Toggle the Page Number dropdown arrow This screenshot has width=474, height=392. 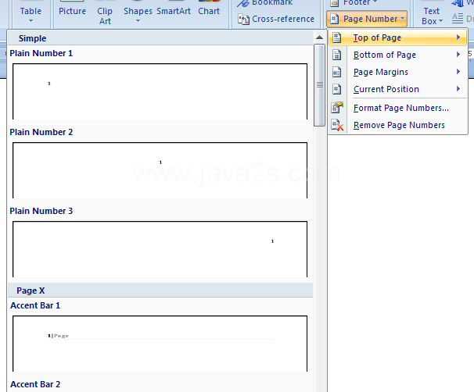coord(402,19)
